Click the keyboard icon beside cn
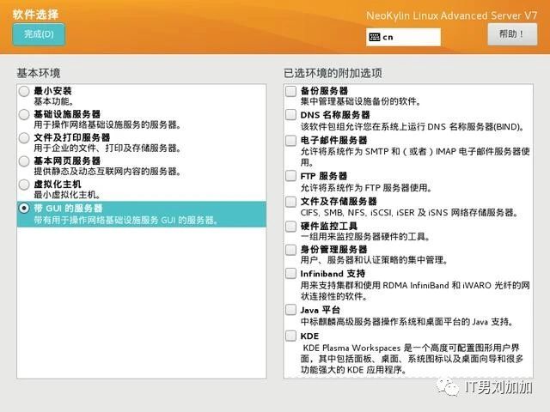This screenshot has width=550, height=412. pos(375,37)
